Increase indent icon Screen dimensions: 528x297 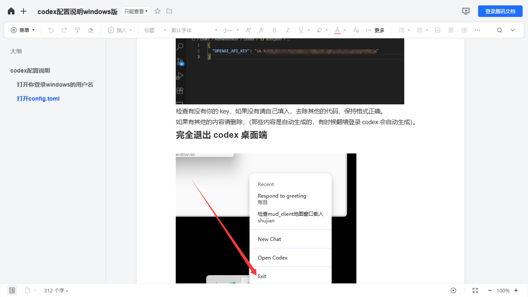point(464,30)
